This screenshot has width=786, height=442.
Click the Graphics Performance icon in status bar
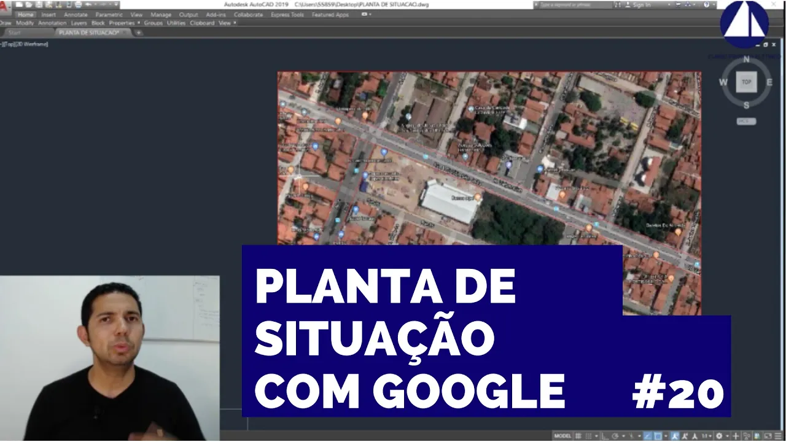coord(757,436)
